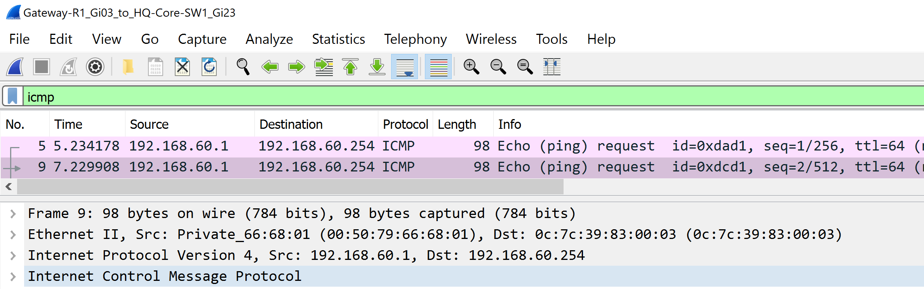
Task: Zoom in on packet text
Action: pos(471,67)
